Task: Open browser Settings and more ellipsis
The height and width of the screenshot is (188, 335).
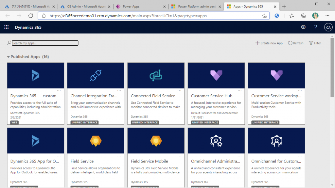Action: coord(327,16)
